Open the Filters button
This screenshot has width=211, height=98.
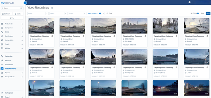(x=195, y=13)
